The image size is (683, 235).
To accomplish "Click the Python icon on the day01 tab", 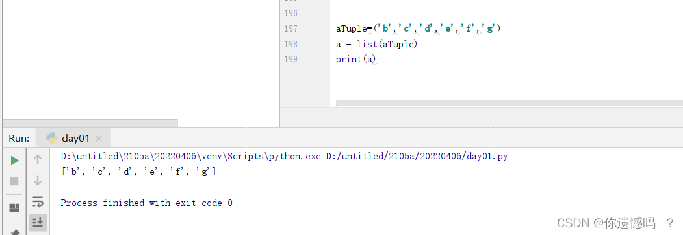I will click(52, 138).
